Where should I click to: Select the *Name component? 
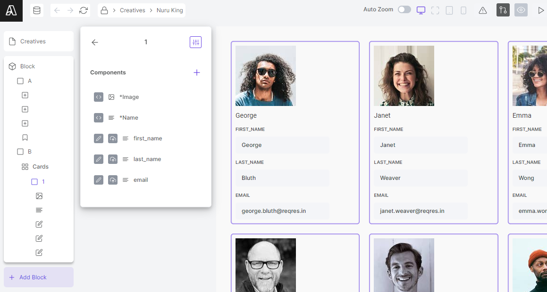click(129, 118)
